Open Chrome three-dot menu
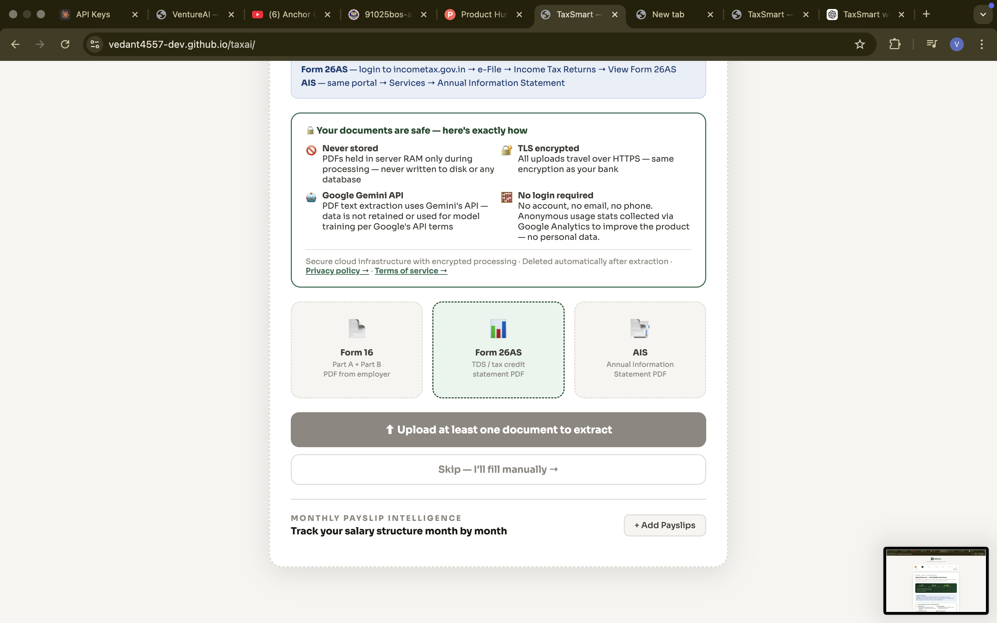Image resolution: width=997 pixels, height=623 pixels. 981,44
